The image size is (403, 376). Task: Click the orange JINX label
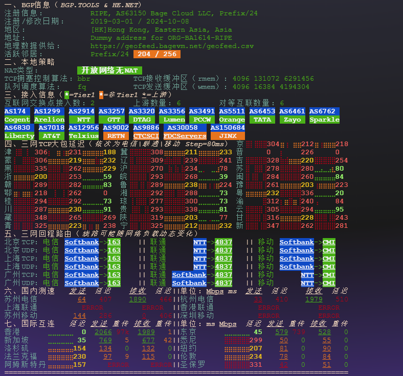point(228,136)
